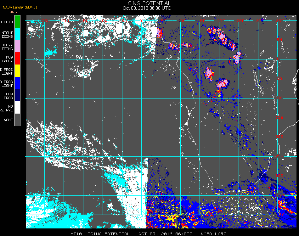Click the 'MT10' text in bottom caption
Viewport: 299px width, 236px height.
(x=76, y=234)
